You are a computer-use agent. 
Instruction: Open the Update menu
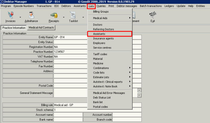click(181, 6)
